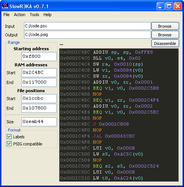This screenshot has width=184, height=187.
Task: Maximize the SlowR3KA window
Action: click(x=169, y=6)
